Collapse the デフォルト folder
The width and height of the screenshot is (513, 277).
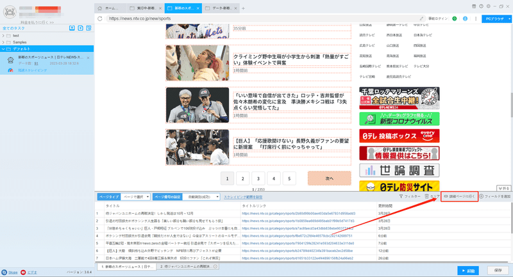point(3,49)
